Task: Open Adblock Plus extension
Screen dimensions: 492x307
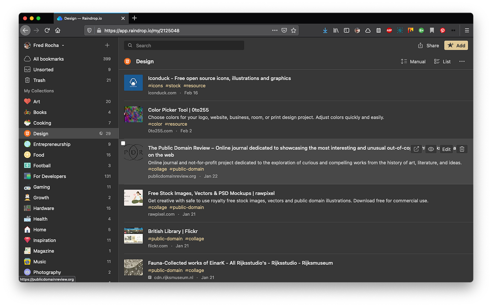Action: tap(389, 30)
